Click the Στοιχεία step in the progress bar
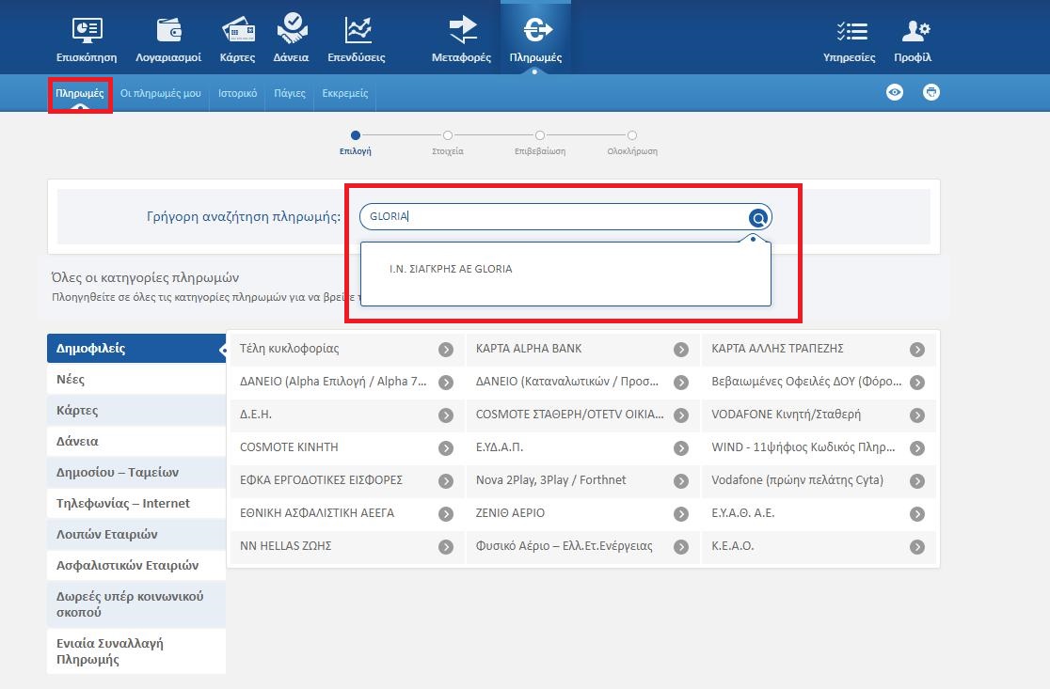This screenshot has width=1050, height=689. pos(448,136)
